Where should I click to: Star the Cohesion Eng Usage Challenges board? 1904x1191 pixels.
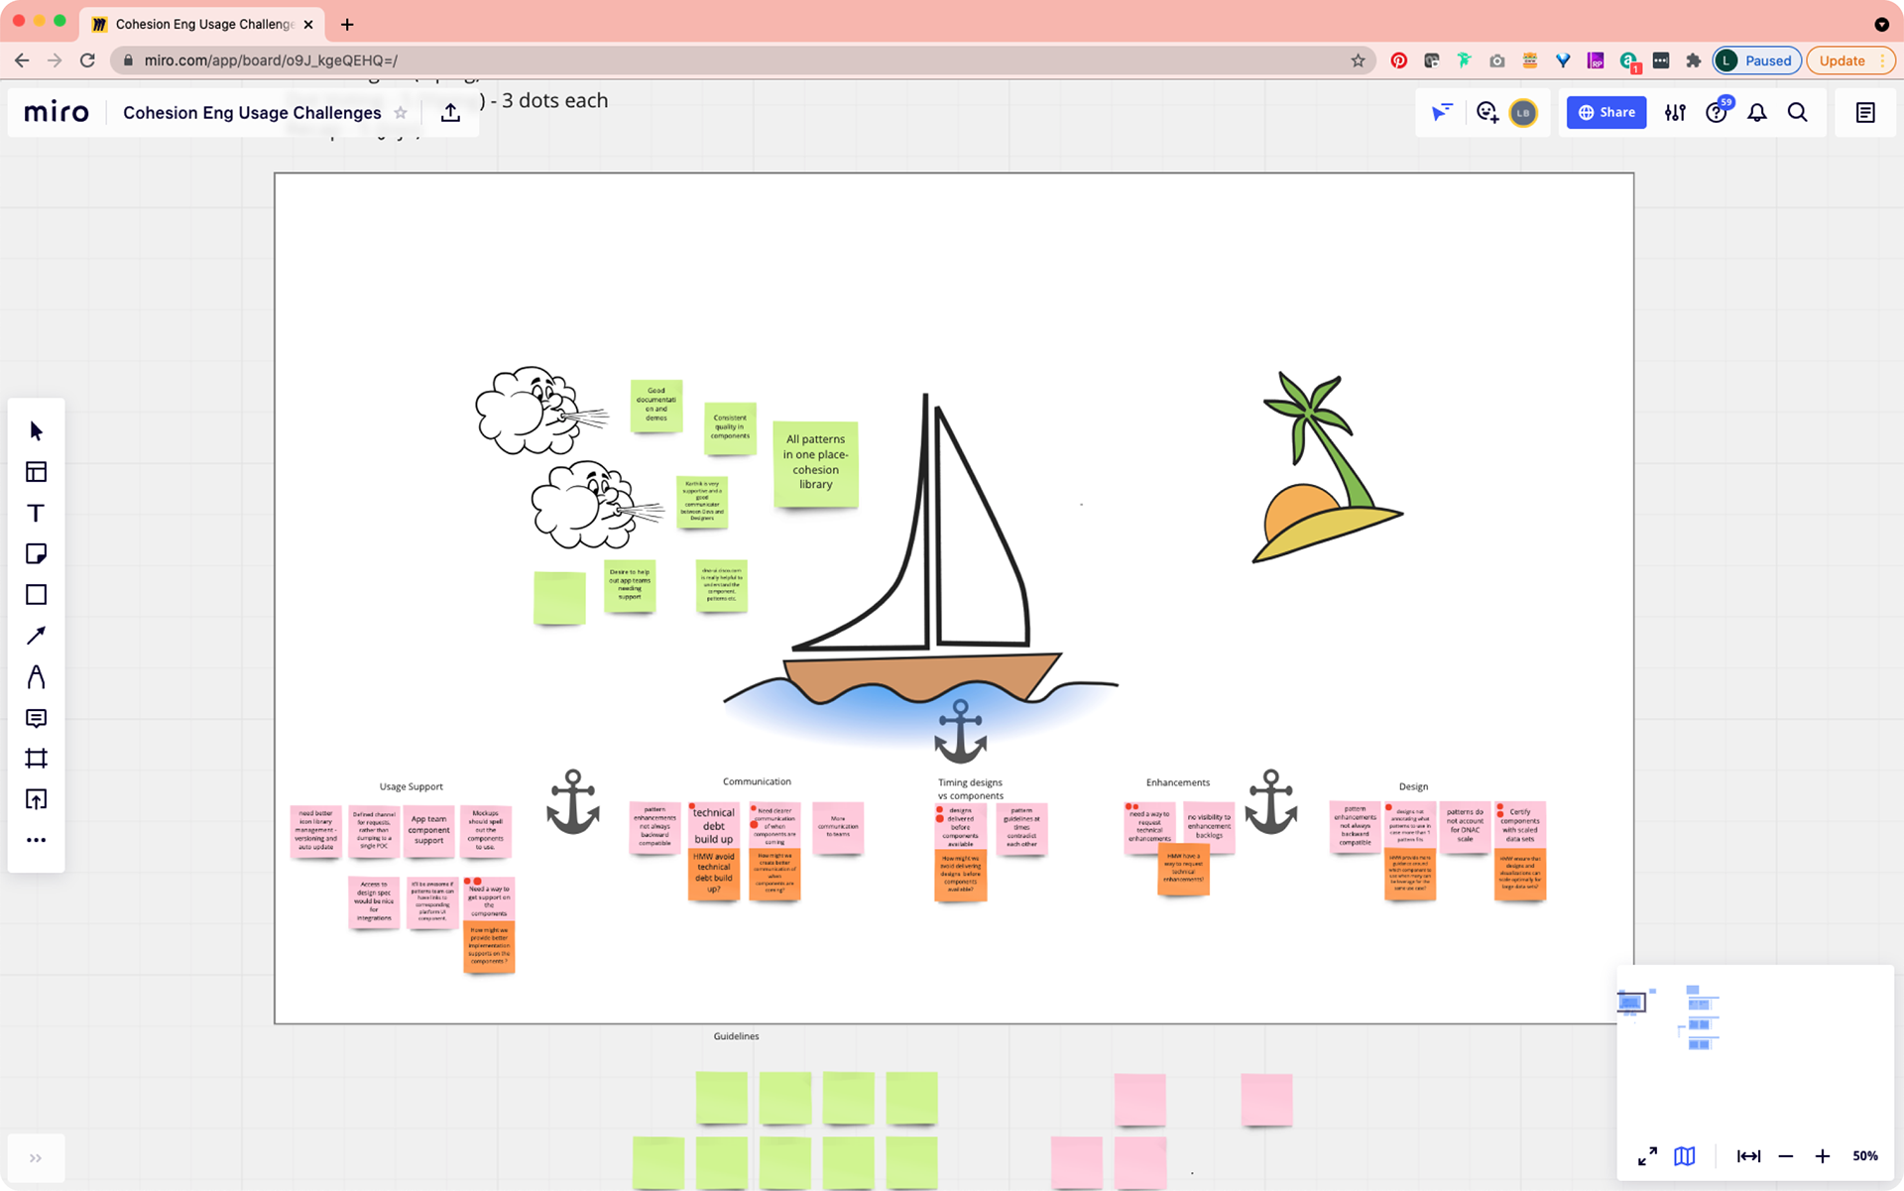401,113
